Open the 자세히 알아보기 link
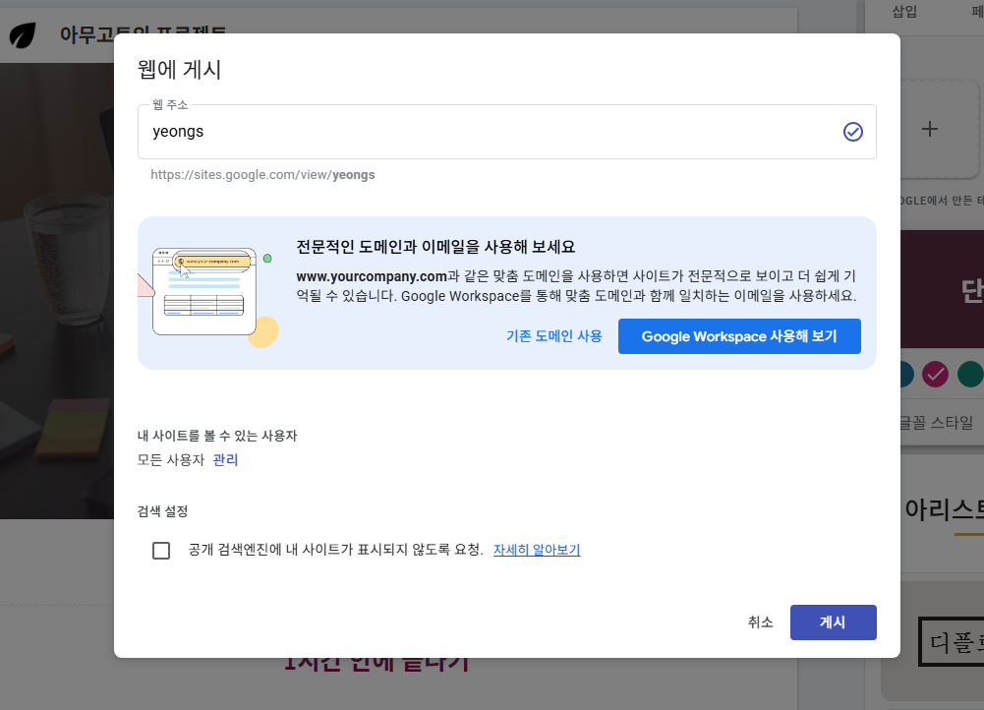 coord(537,550)
